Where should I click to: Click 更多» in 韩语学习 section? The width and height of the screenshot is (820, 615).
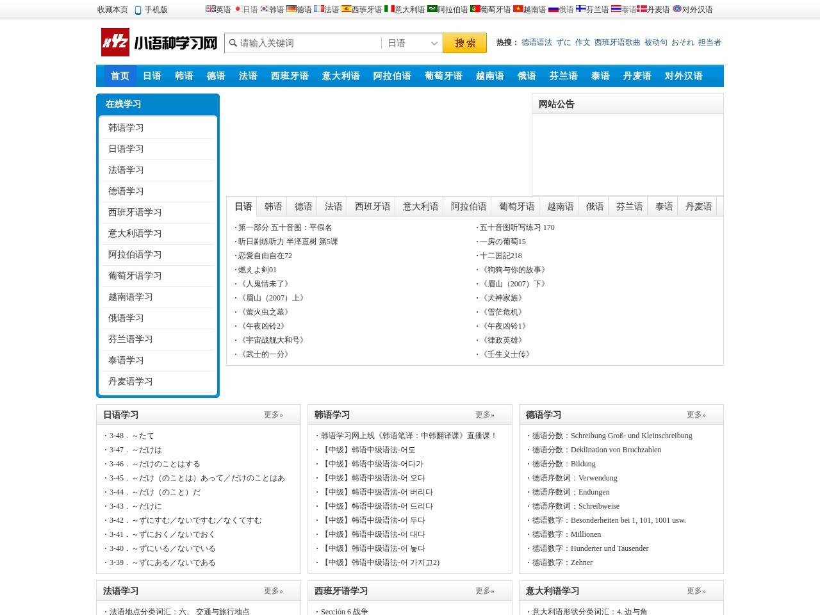(x=485, y=414)
